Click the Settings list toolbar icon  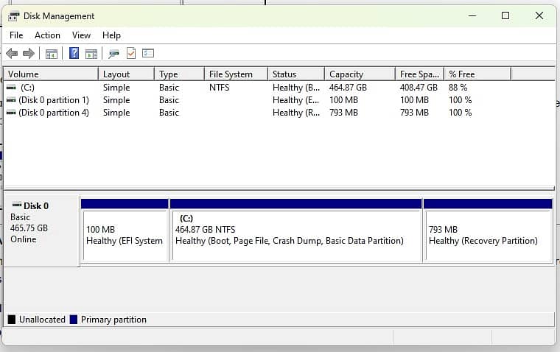148,53
